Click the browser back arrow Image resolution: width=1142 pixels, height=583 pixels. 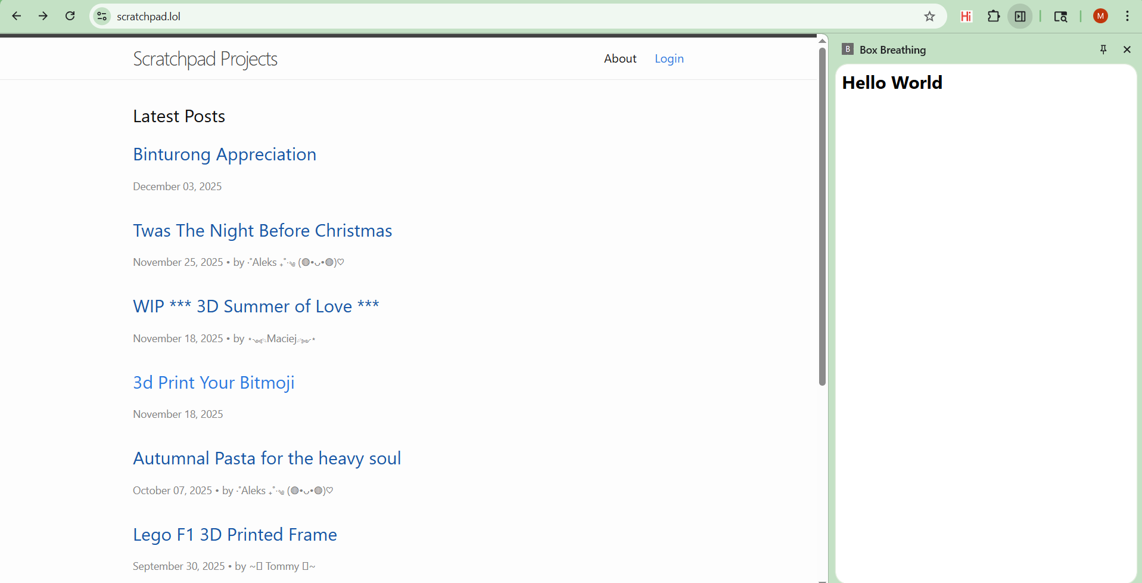pyautogui.click(x=17, y=16)
